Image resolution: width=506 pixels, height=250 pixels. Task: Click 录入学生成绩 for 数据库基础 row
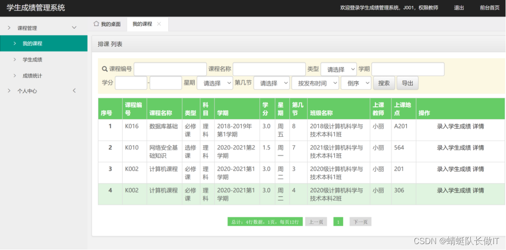[453, 126]
